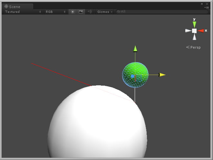Focus the scene search field

coord(162,12)
